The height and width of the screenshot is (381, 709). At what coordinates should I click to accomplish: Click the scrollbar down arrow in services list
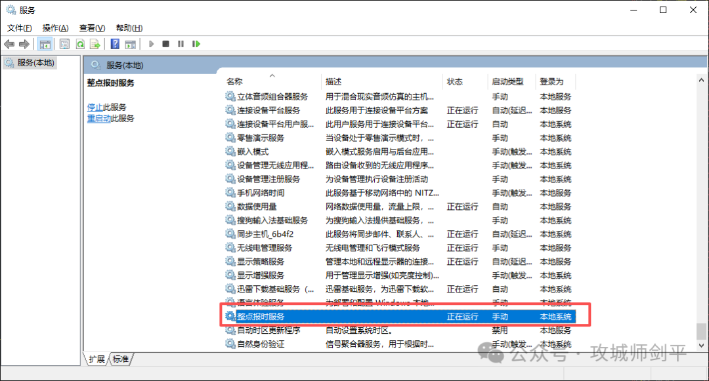point(701,346)
